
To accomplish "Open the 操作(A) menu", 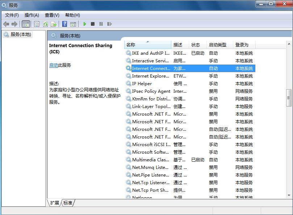I will point(32,15).
